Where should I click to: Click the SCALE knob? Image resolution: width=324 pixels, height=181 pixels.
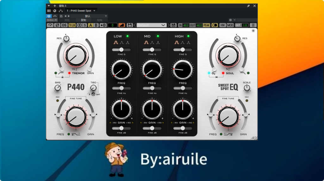247,88
